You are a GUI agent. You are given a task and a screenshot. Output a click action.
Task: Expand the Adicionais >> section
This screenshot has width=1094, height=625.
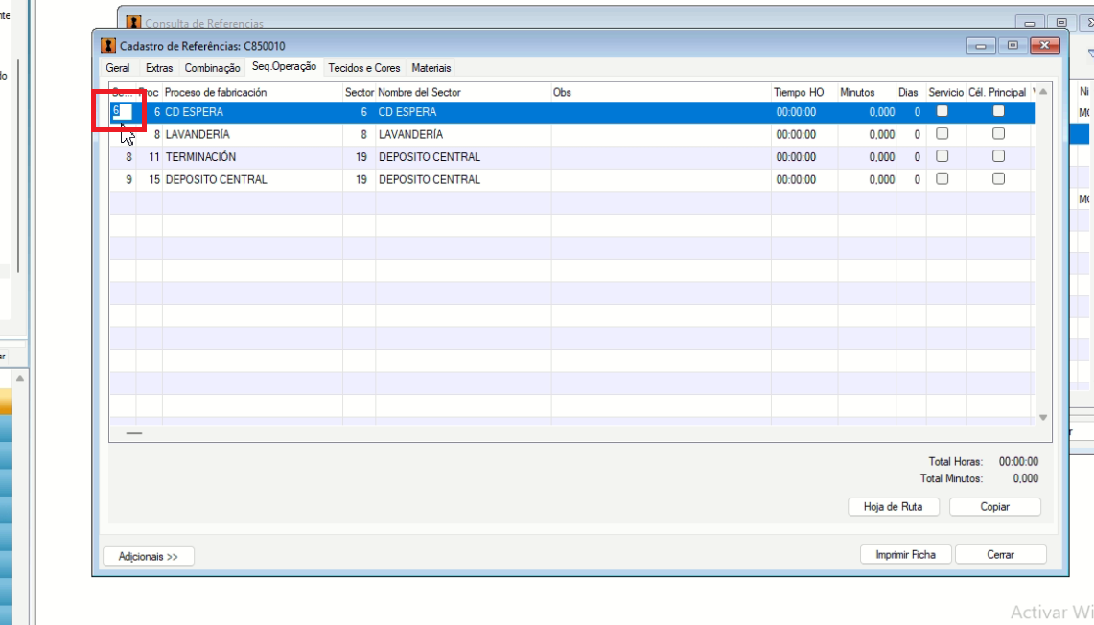point(149,556)
